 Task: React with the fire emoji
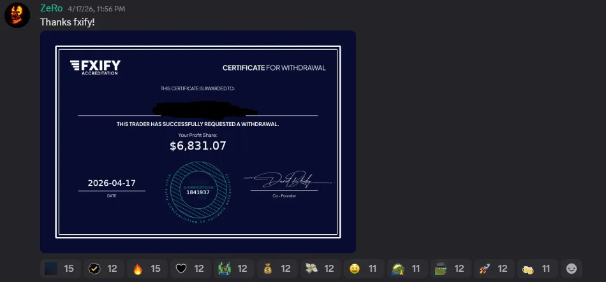pyautogui.click(x=147, y=269)
